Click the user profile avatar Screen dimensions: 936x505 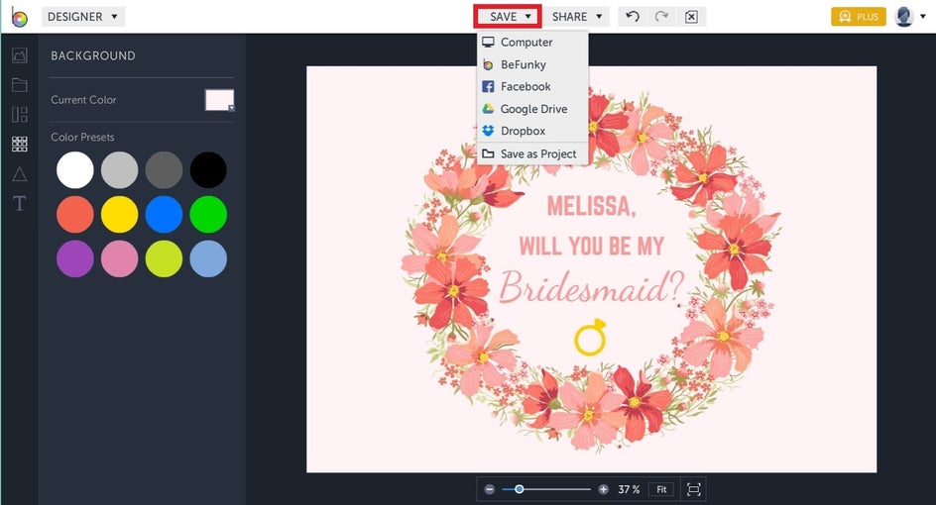pos(904,17)
